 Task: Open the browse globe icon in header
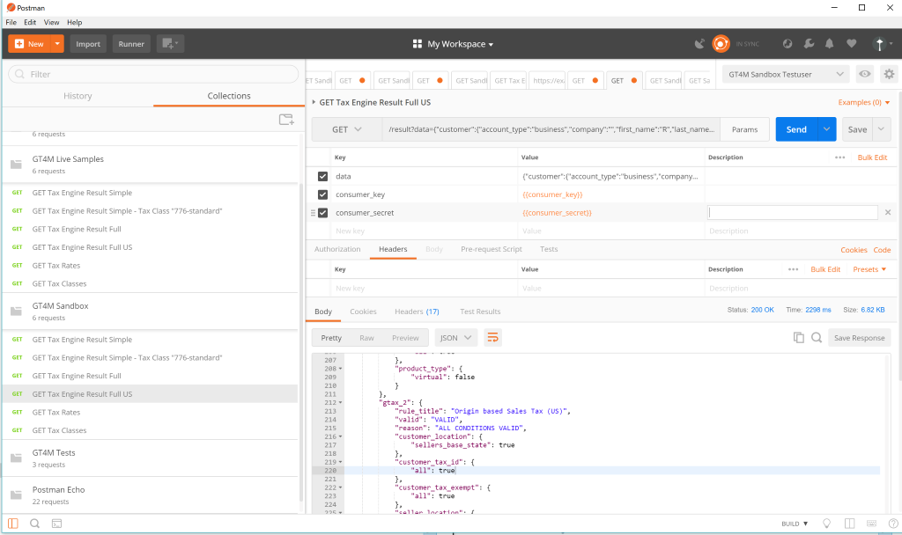pyautogui.click(x=787, y=44)
